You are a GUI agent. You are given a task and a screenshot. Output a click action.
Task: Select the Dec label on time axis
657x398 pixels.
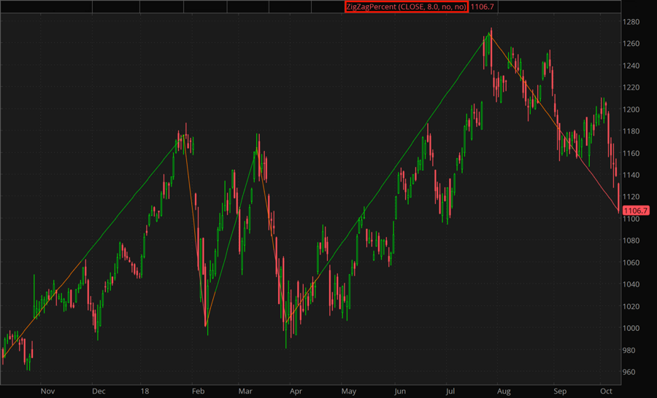pyautogui.click(x=98, y=391)
